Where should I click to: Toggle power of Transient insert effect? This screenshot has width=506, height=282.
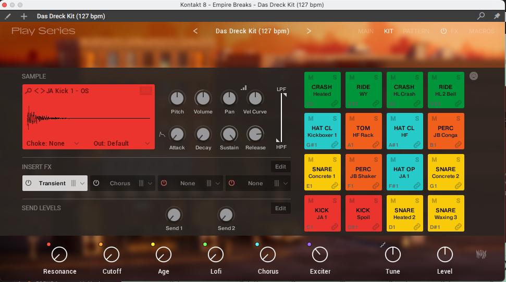[28, 183]
